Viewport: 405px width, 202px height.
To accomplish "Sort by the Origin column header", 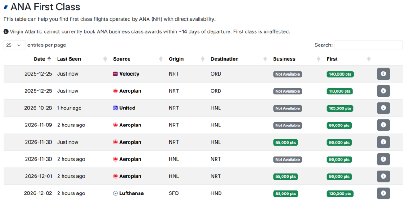I will [x=176, y=59].
